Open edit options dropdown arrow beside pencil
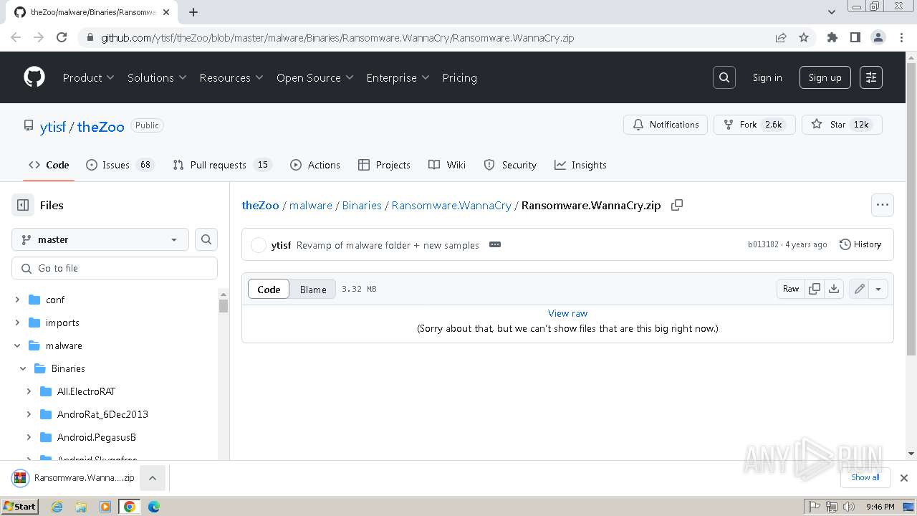The width and height of the screenshot is (917, 516). pyautogui.click(x=878, y=289)
